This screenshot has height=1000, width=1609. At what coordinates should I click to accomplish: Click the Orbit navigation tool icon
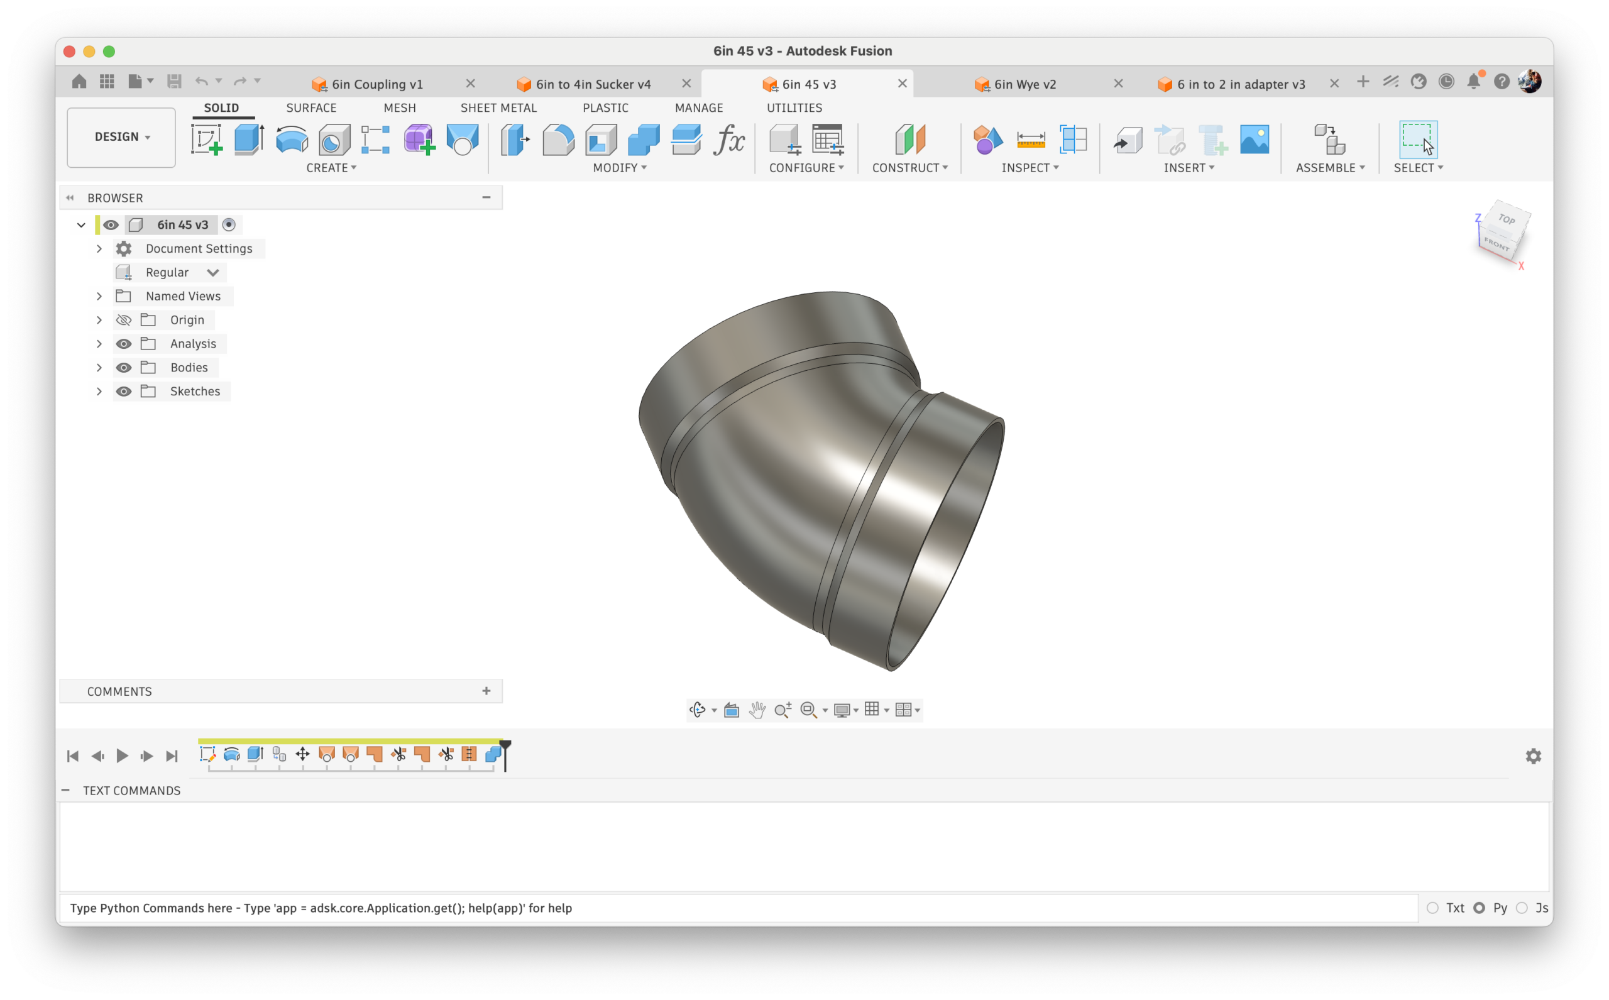pyautogui.click(x=697, y=710)
